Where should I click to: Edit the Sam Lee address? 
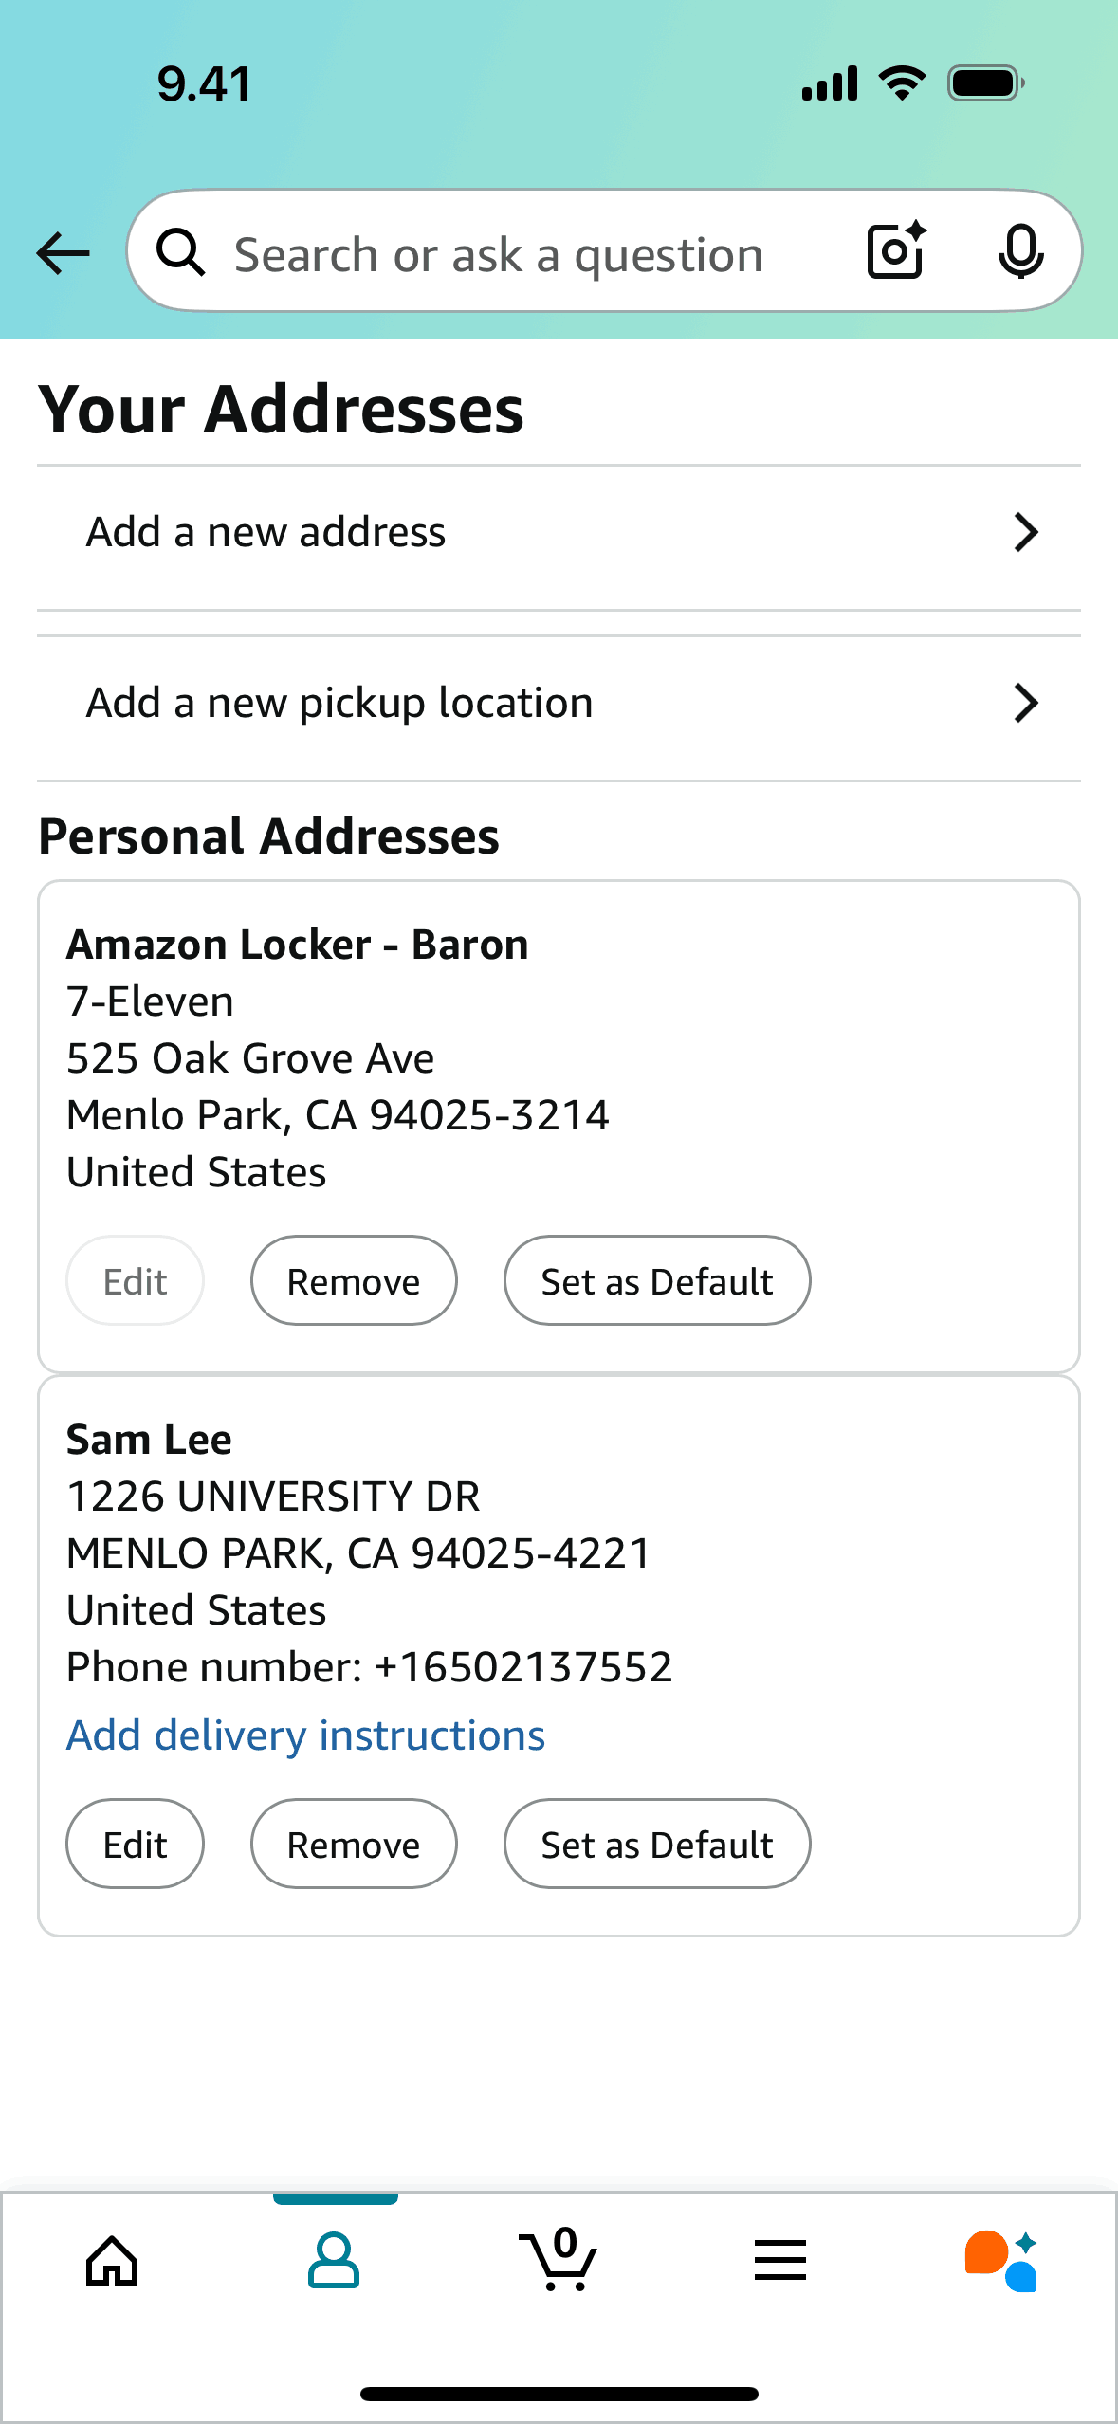pyautogui.click(x=135, y=1845)
